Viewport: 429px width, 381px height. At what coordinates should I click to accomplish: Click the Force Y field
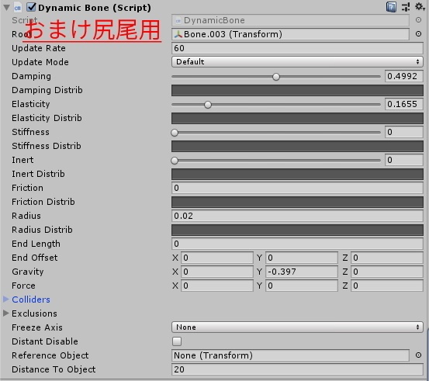tap(302, 286)
